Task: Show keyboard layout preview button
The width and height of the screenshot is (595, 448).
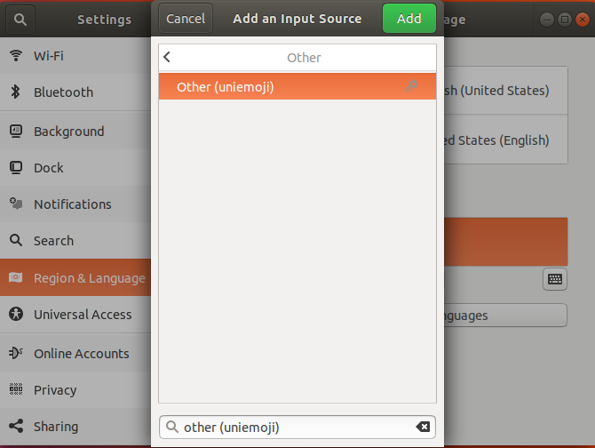Action: (x=555, y=279)
